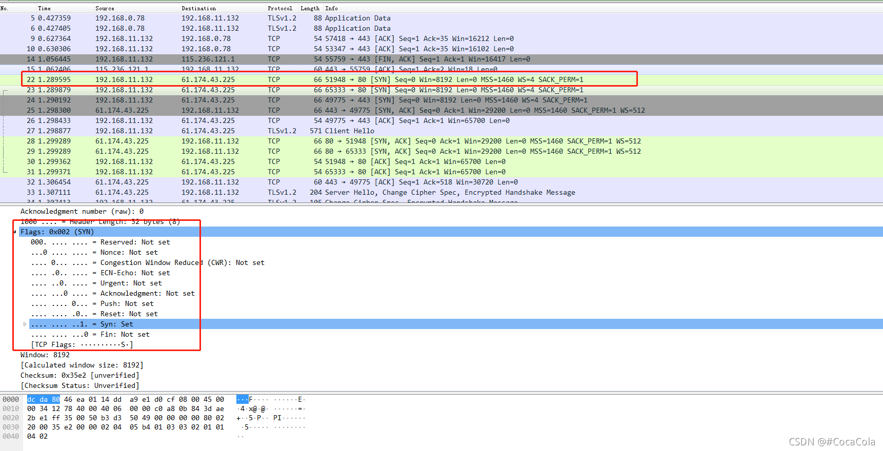Click source 61.174.43.225 in packet 33
The height and width of the screenshot is (451, 883).
pos(122,192)
